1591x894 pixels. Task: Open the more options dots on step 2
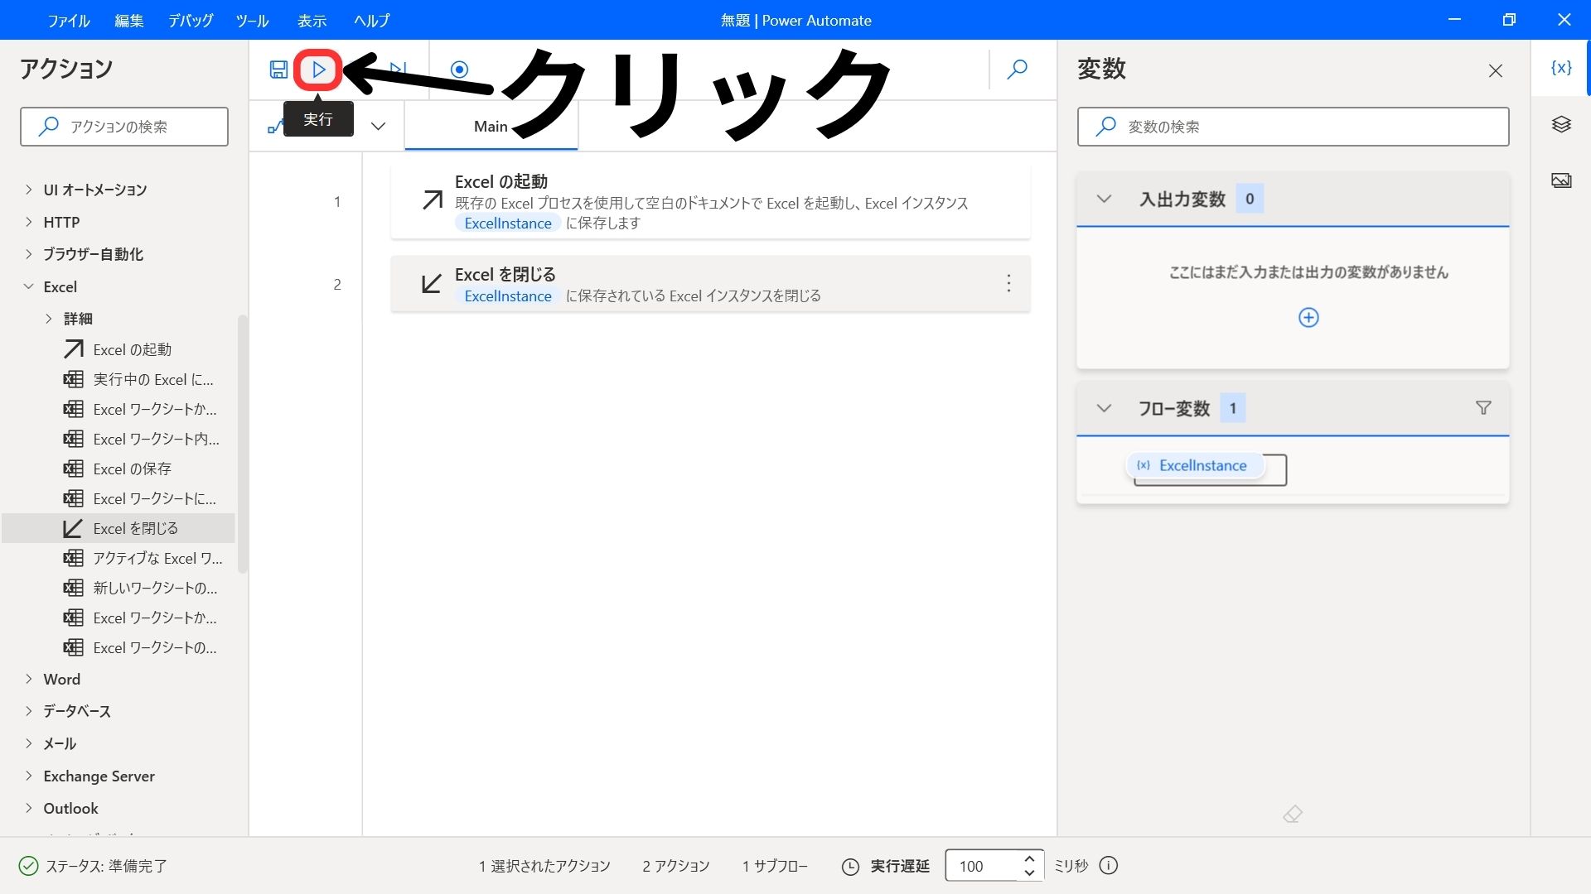point(1008,283)
